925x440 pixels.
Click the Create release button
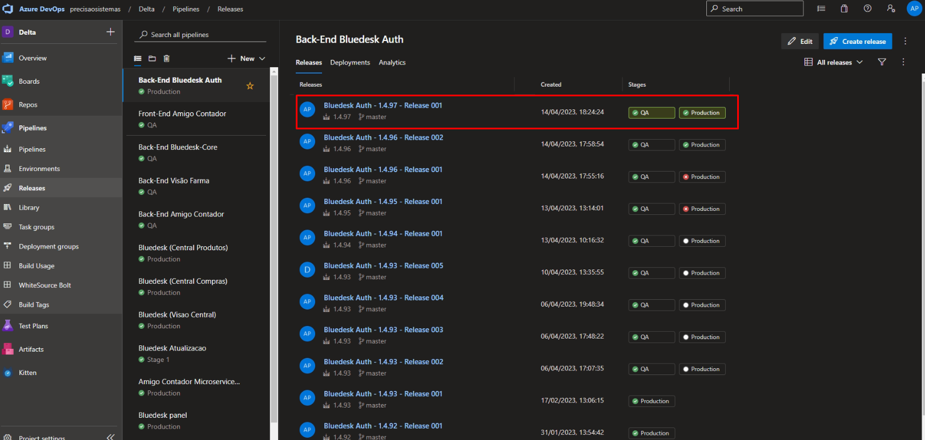click(x=858, y=41)
